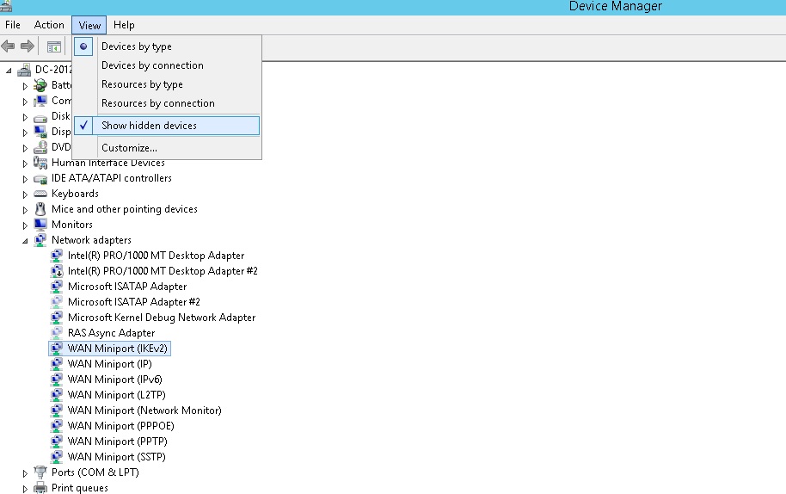This screenshot has height=494, width=786.
Task: Click the Microsoft ISATAP Adapter #2 faded icon
Action: click(57, 302)
